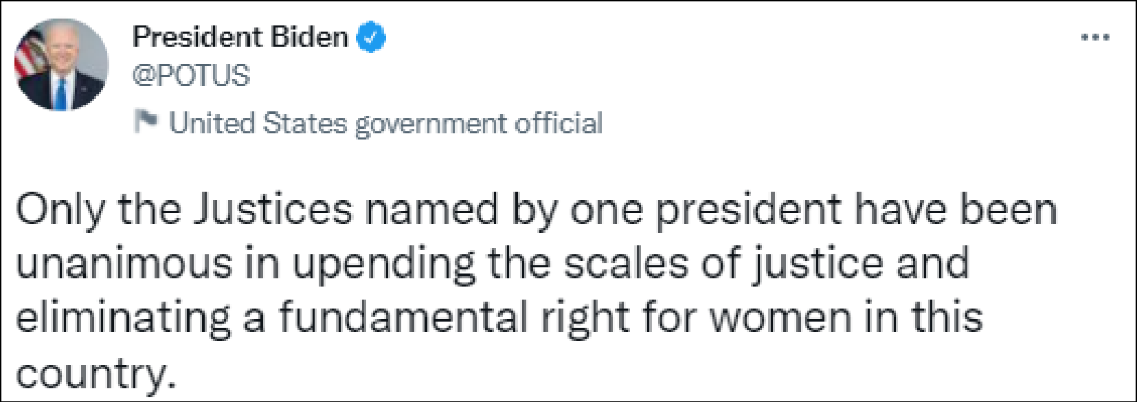Image resolution: width=1137 pixels, height=402 pixels.
Task: Open the three-dot more options menu
Action: [x=1095, y=38]
